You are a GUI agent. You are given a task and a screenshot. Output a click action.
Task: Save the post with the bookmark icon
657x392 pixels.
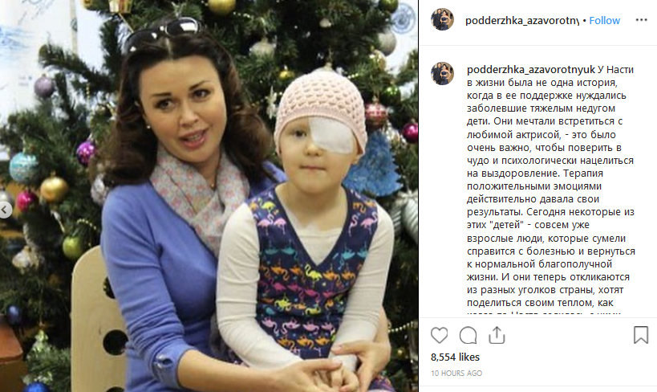point(641,334)
